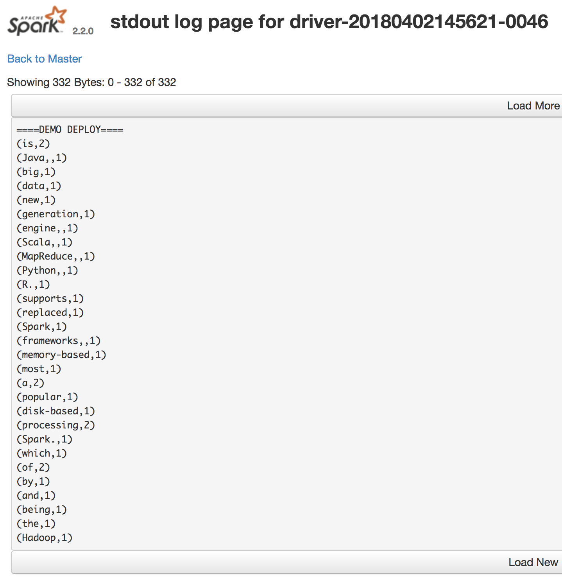Image resolution: width=562 pixels, height=577 pixels.
Task: Click the (Spark.,1) log line
Action: click(x=45, y=439)
